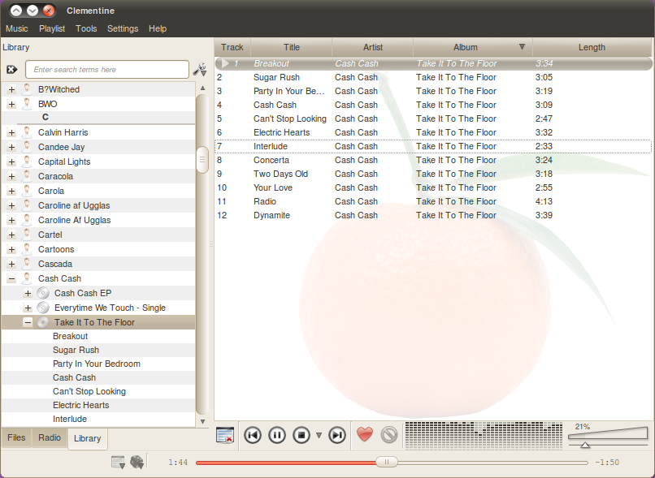This screenshot has width=655, height=478.
Task: Go to previous track
Action: pyautogui.click(x=253, y=436)
